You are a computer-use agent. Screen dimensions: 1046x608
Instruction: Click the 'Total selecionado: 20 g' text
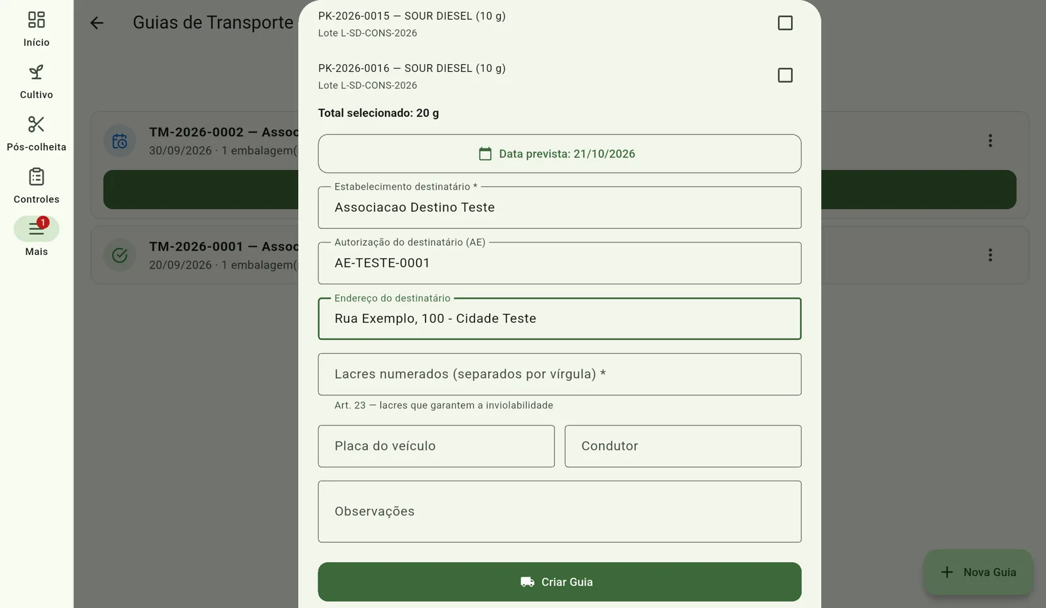coord(379,113)
